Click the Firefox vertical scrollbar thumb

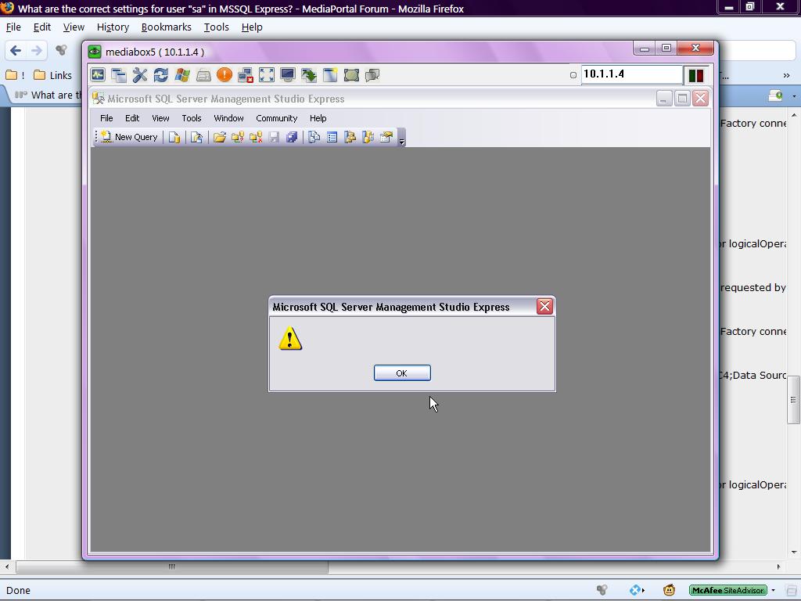(793, 400)
